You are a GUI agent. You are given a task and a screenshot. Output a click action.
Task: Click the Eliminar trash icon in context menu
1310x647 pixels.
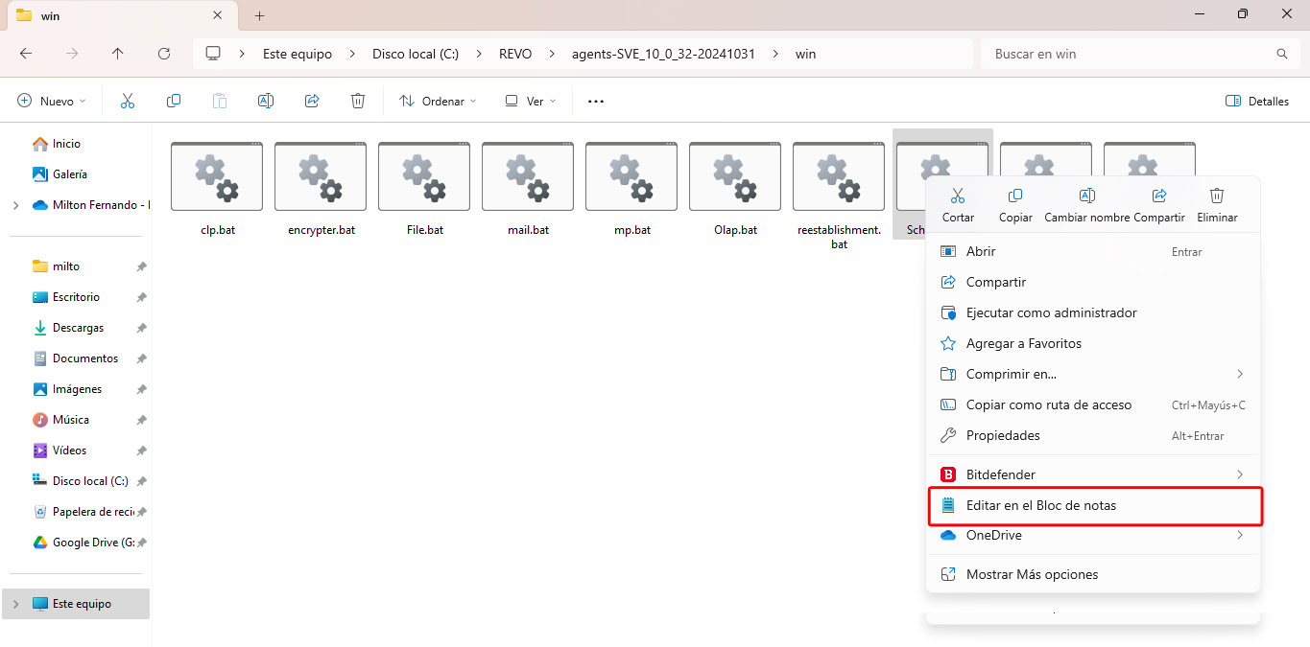(1216, 196)
